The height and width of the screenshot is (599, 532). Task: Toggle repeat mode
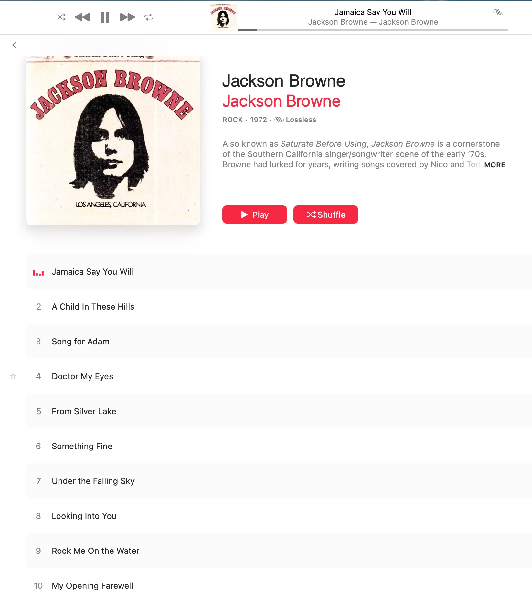coord(149,17)
